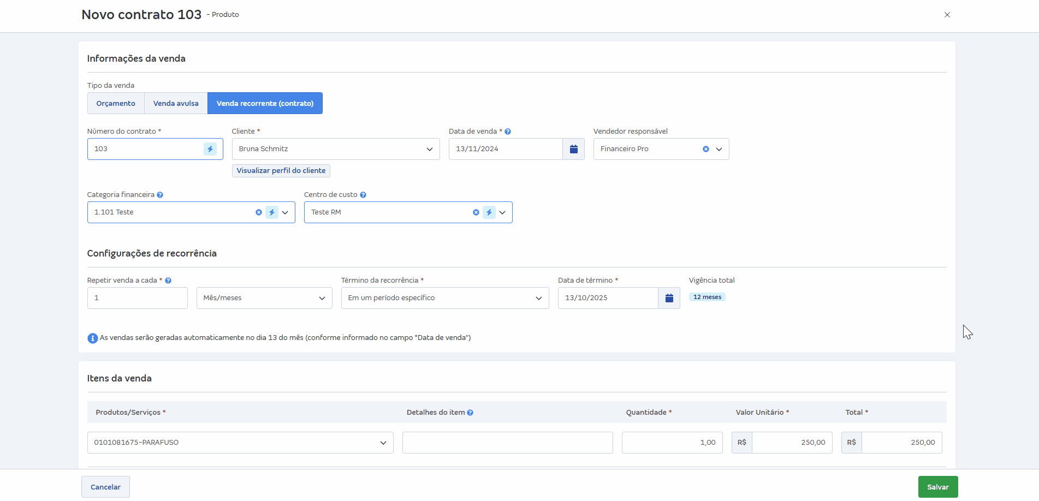
Task: Open the calendar picker for Data de venda
Action: click(x=573, y=148)
